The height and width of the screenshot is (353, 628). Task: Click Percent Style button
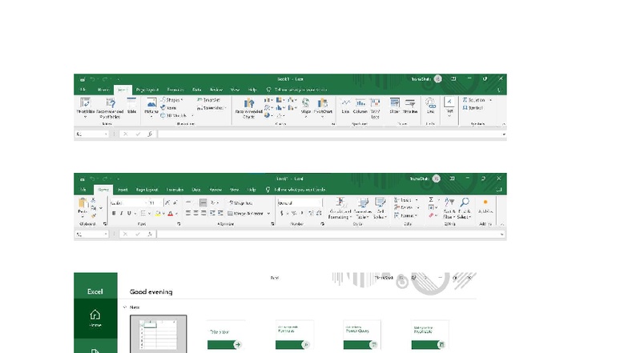point(293,213)
